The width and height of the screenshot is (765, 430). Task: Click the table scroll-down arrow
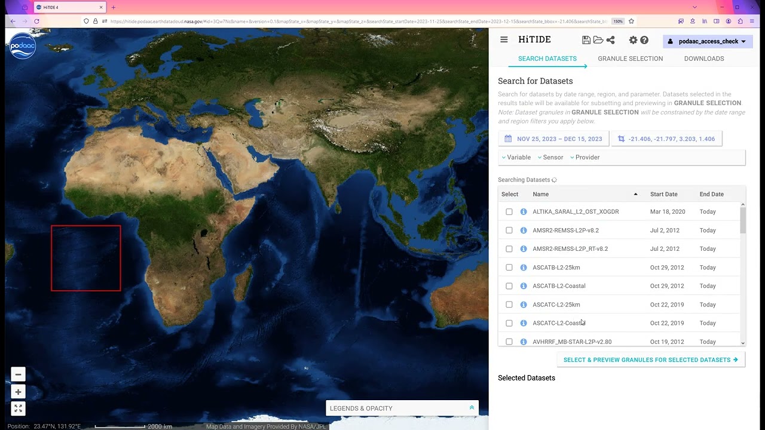click(743, 343)
